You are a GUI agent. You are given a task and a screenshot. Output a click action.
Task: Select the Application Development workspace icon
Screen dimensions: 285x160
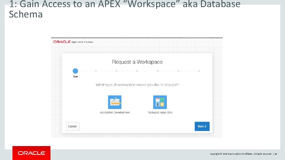coord(115,102)
